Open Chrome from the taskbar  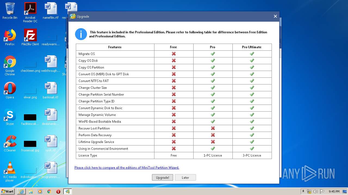point(49,191)
